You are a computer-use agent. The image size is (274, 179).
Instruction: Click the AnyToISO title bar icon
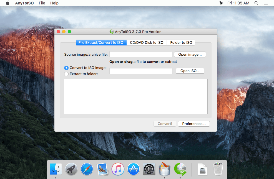tap(112, 32)
